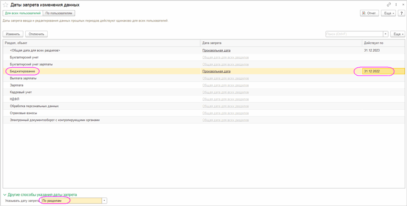This screenshot has height=206, width=407.
Task: Open help with the question mark button
Action: 401,13
